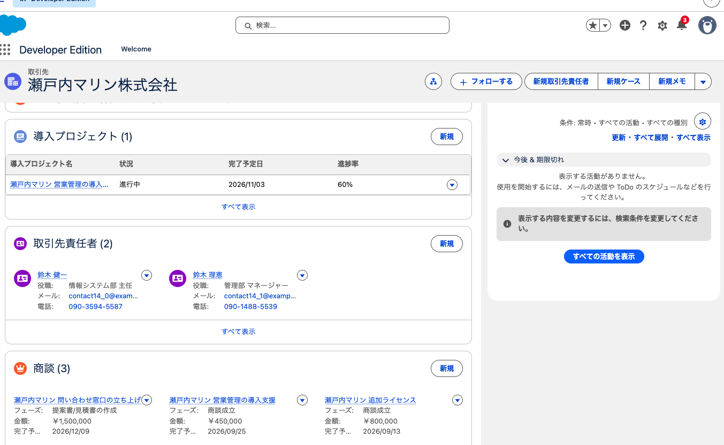Click 新規 in 商談 section

click(447, 368)
